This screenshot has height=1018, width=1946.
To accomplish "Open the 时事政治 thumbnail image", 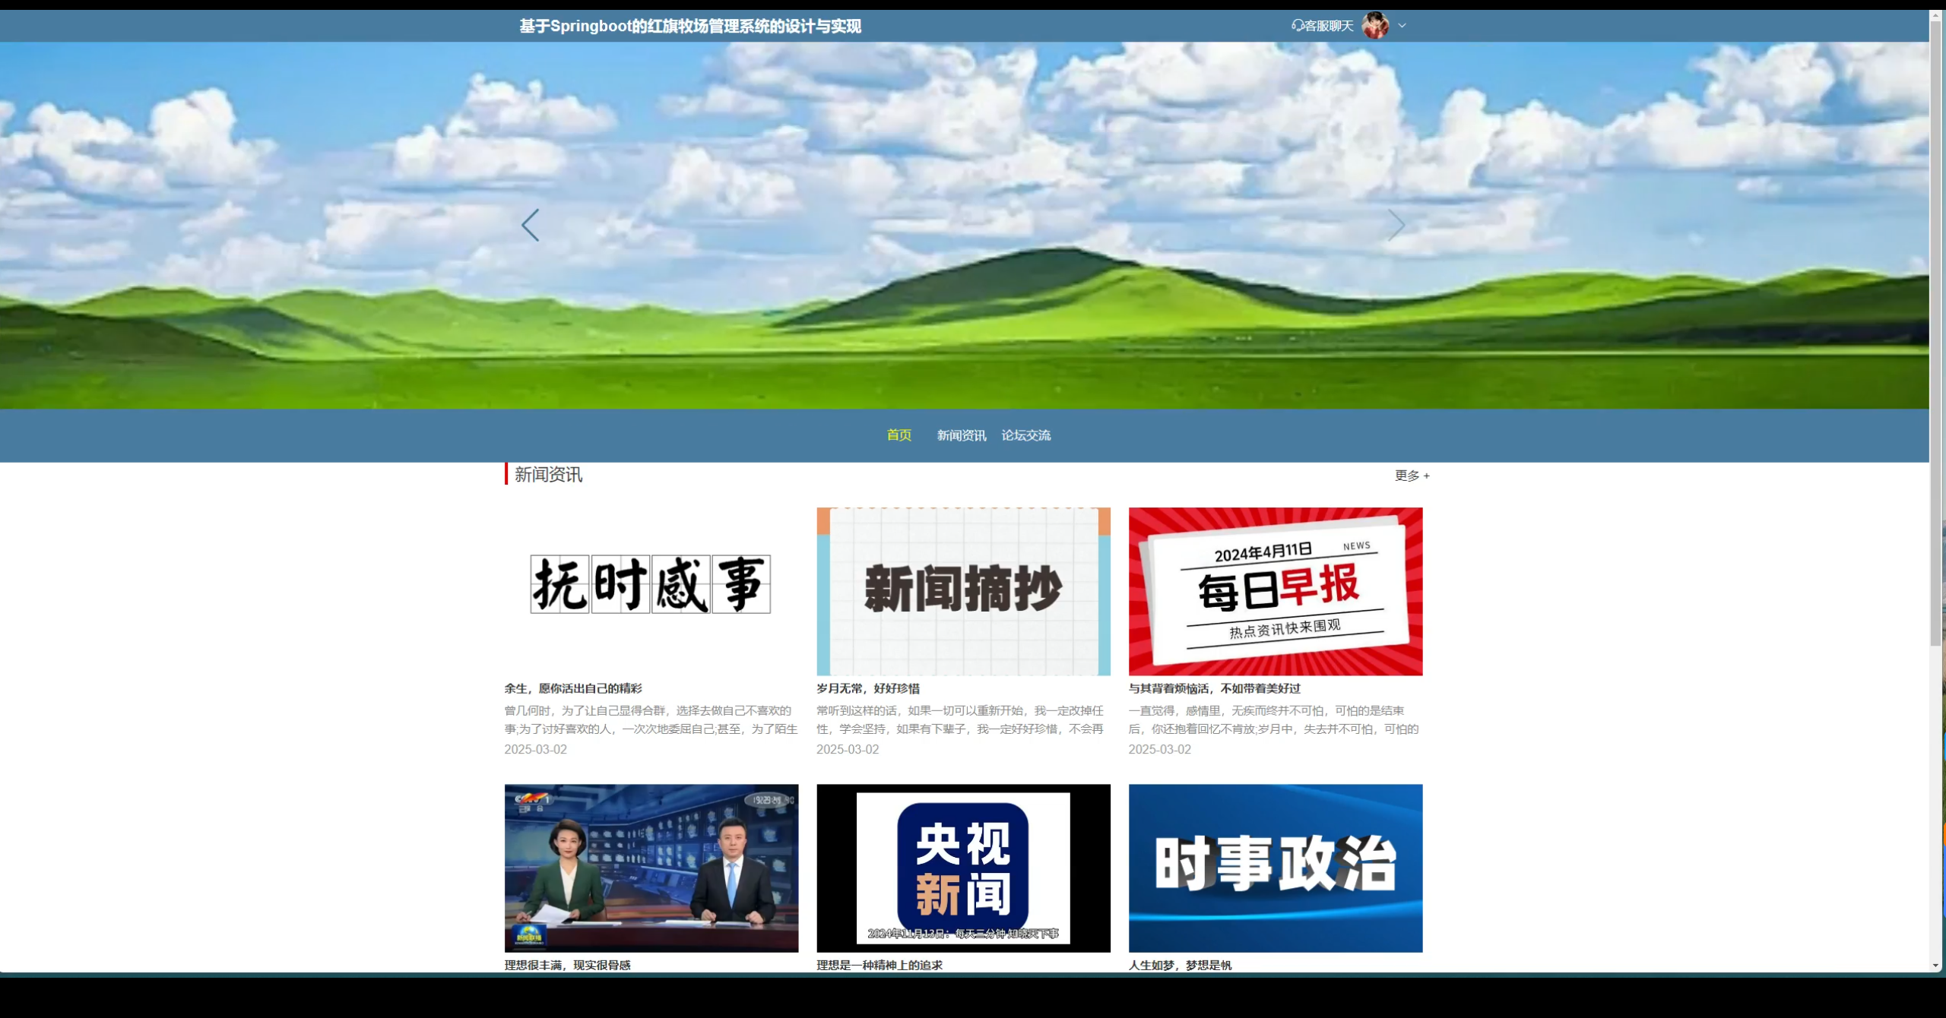I will click(x=1275, y=868).
